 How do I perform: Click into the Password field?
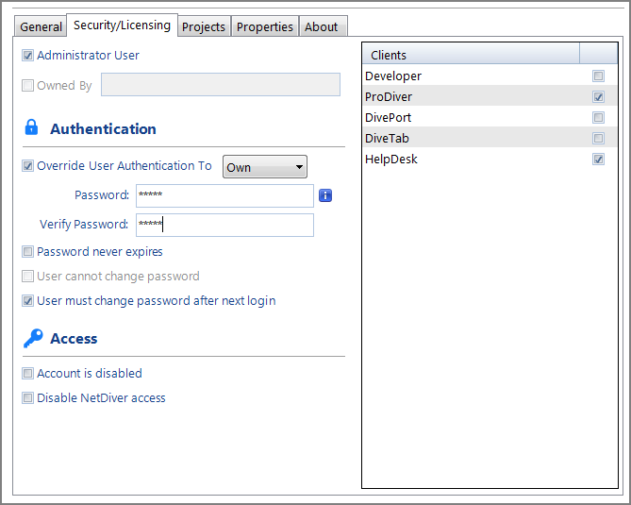[x=224, y=195]
